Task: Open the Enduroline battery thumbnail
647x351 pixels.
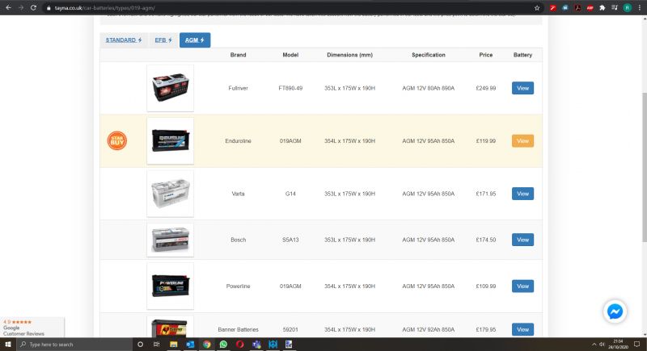Action: (x=171, y=140)
